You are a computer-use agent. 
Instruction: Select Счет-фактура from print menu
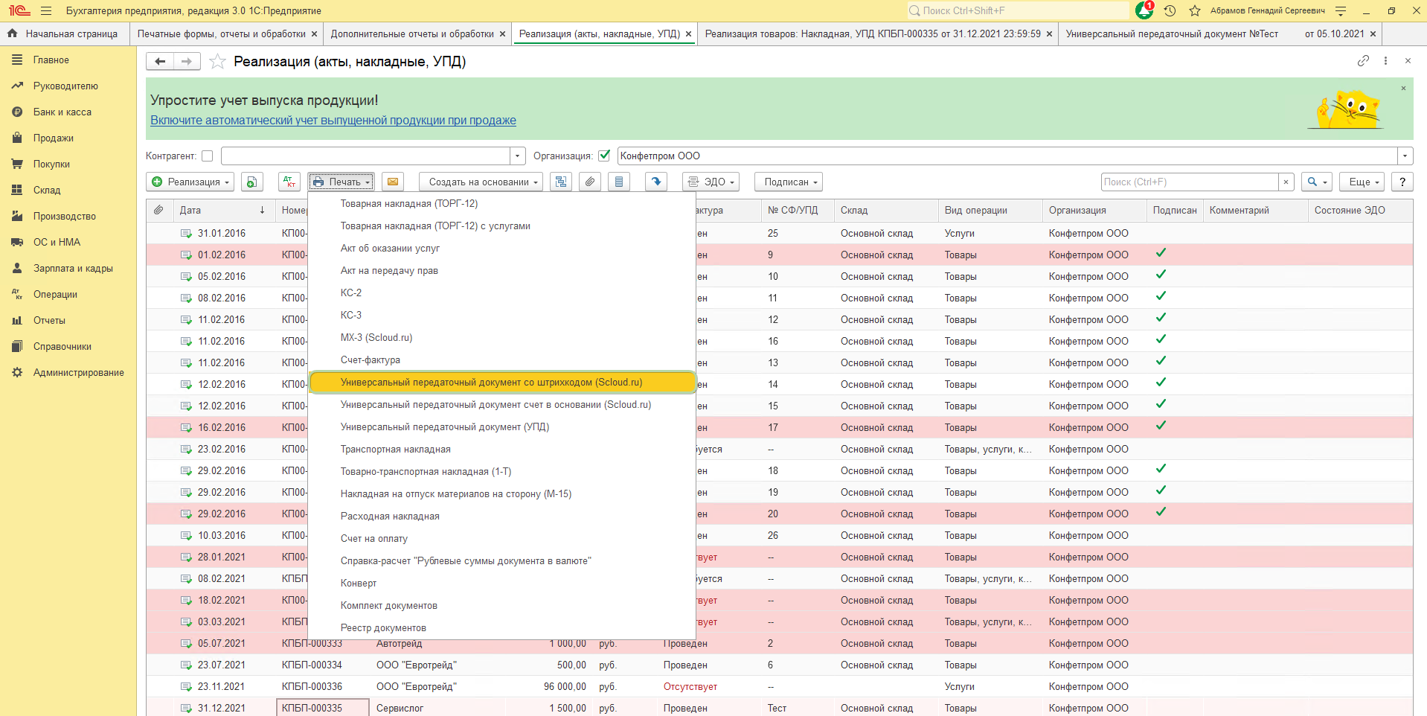coord(502,359)
